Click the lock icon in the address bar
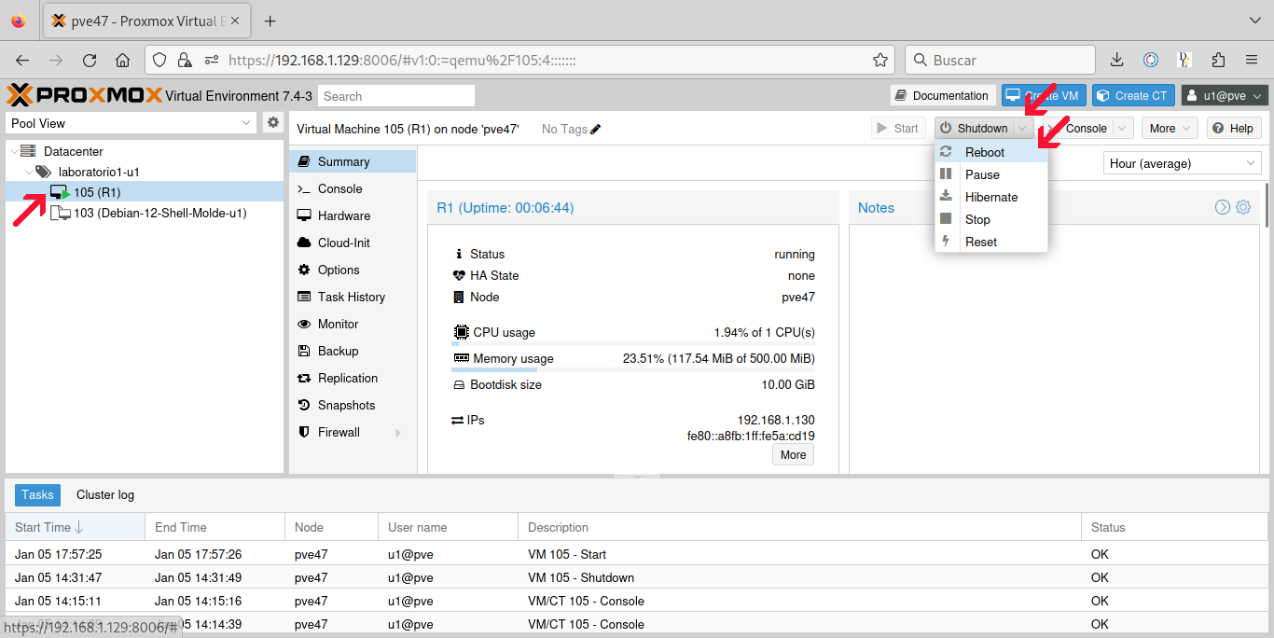Viewport: 1274px width, 638px height. (x=185, y=60)
